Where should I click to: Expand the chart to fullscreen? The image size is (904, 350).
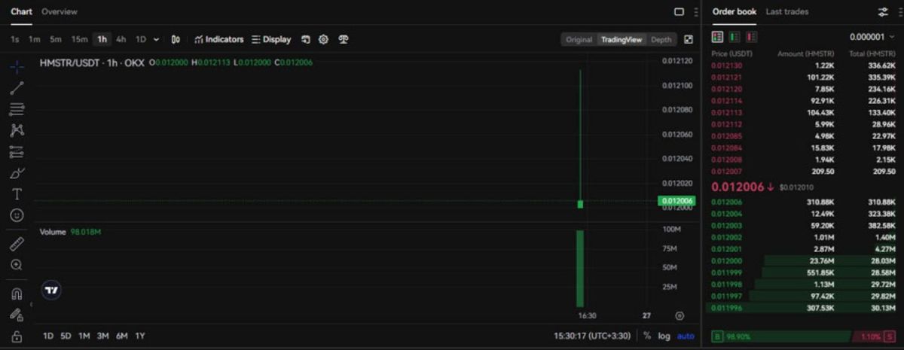(x=689, y=39)
